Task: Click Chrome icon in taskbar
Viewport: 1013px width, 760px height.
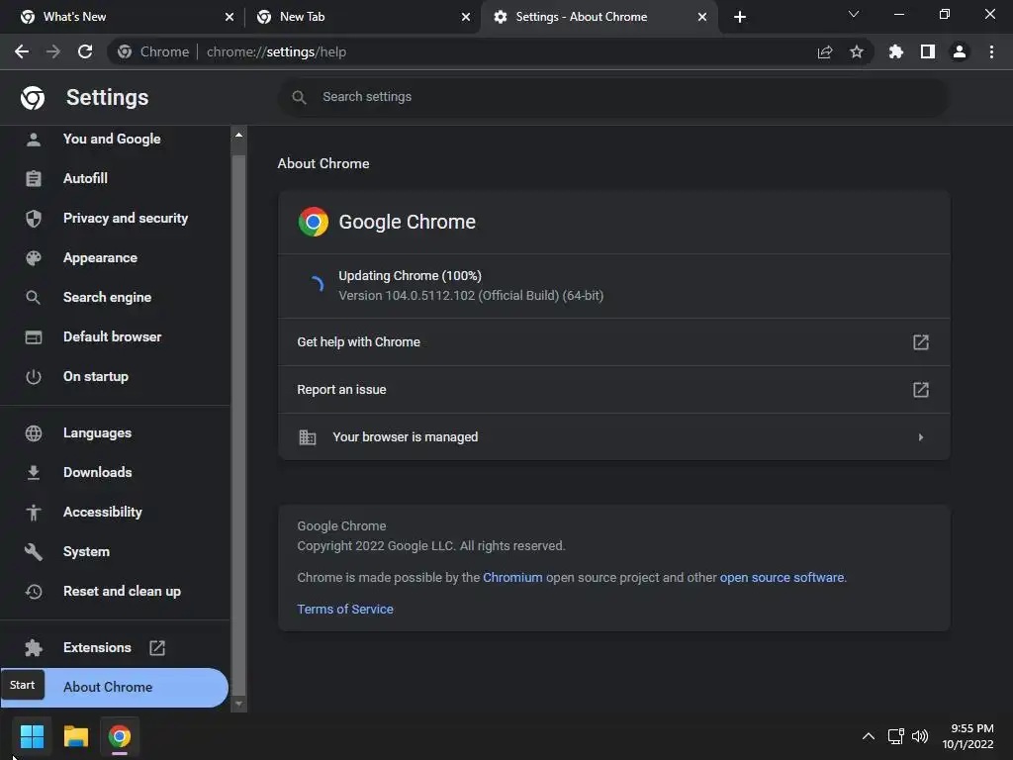Action: 120,736
